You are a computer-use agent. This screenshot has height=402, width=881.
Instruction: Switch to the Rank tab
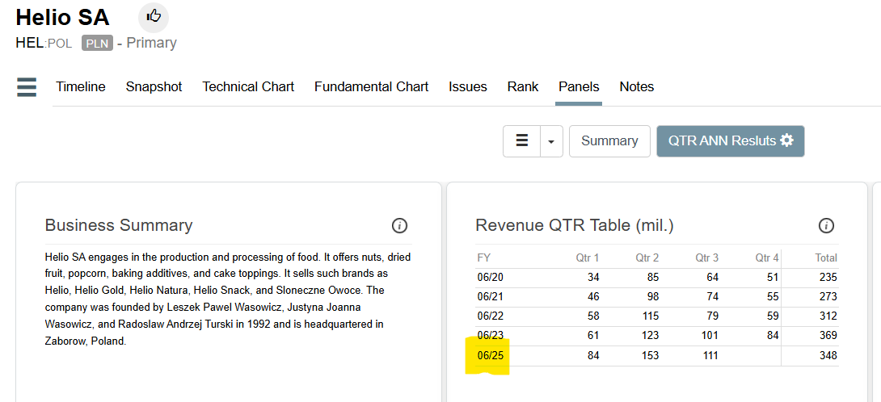click(523, 87)
